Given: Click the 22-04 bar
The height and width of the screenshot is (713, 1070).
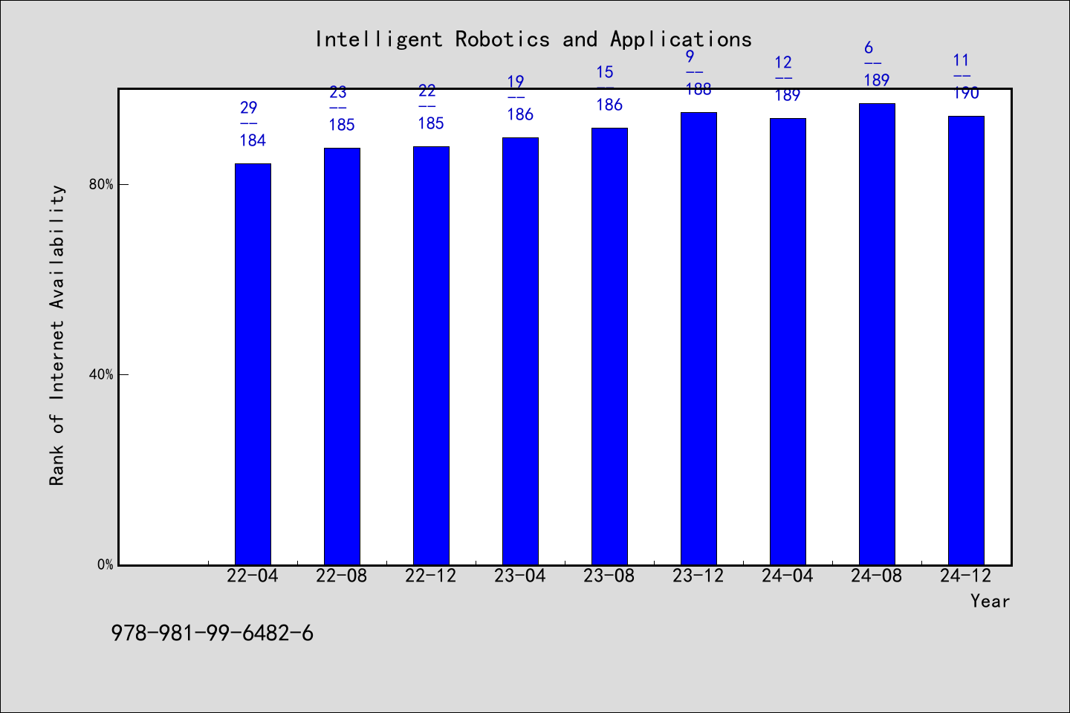Looking at the screenshot, I should point(253,364).
